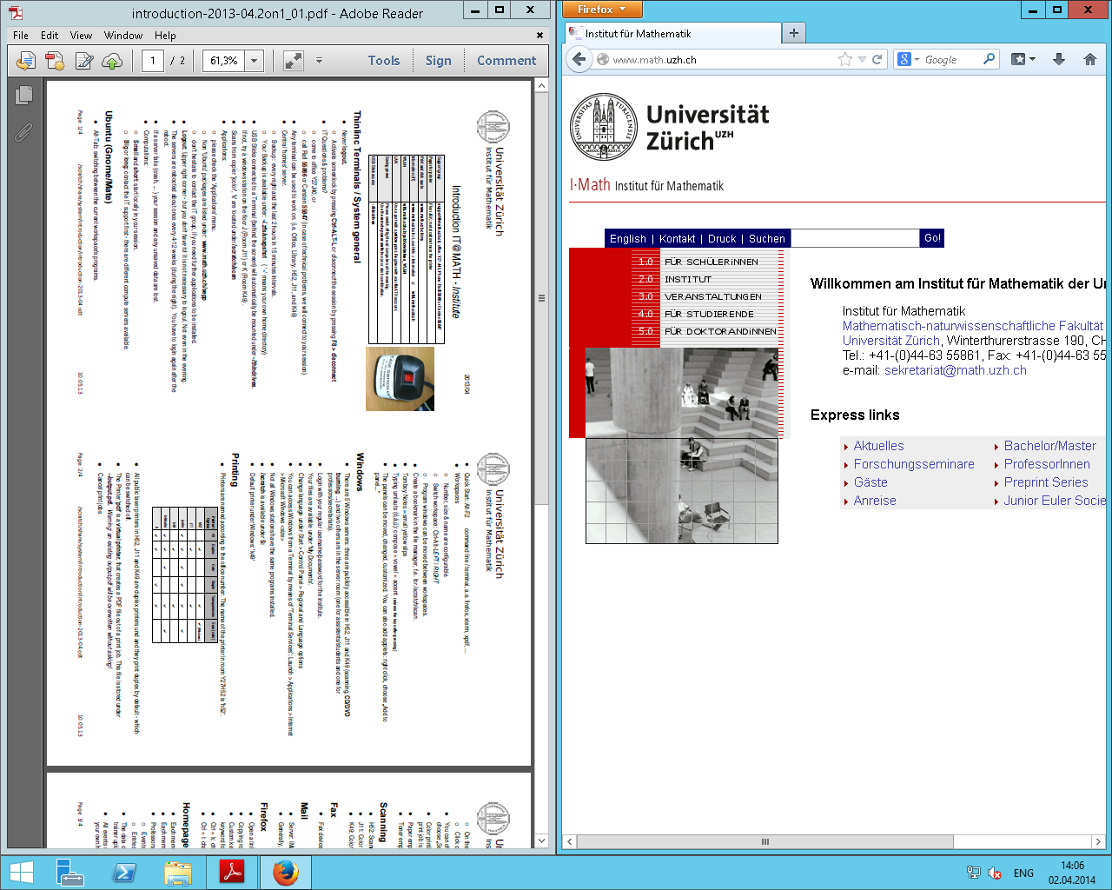Open the zoom percentage dropdown arrow
This screenshot has height=890, width=1112.
[x=255, y=61]
